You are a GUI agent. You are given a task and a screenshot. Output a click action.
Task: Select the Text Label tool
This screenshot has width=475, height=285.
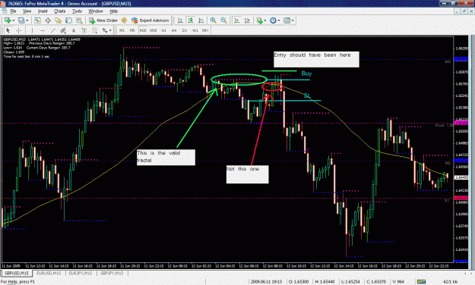coord(84,30)
